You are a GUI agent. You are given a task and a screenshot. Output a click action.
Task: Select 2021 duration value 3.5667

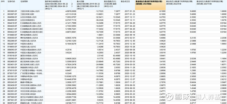pos(223,82)
